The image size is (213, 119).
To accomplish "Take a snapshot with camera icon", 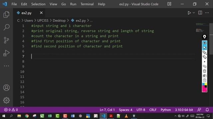I will (x=204, y=76).
